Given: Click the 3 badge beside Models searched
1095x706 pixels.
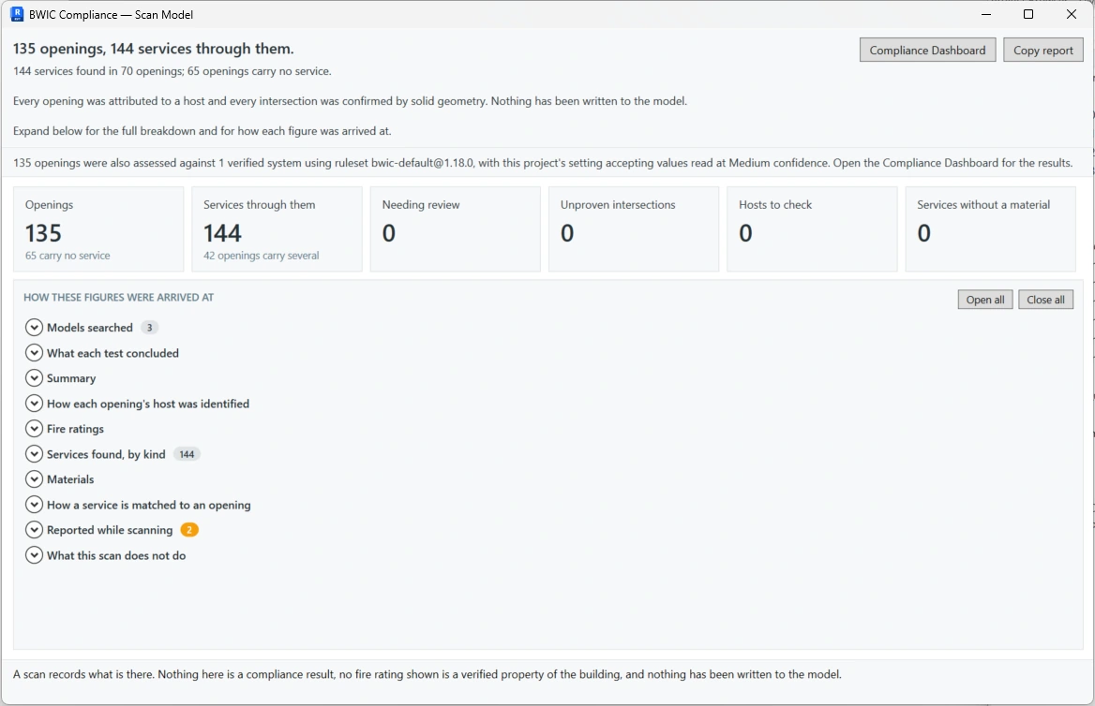Looking at the screenshot, I should (x=149, y=327).
